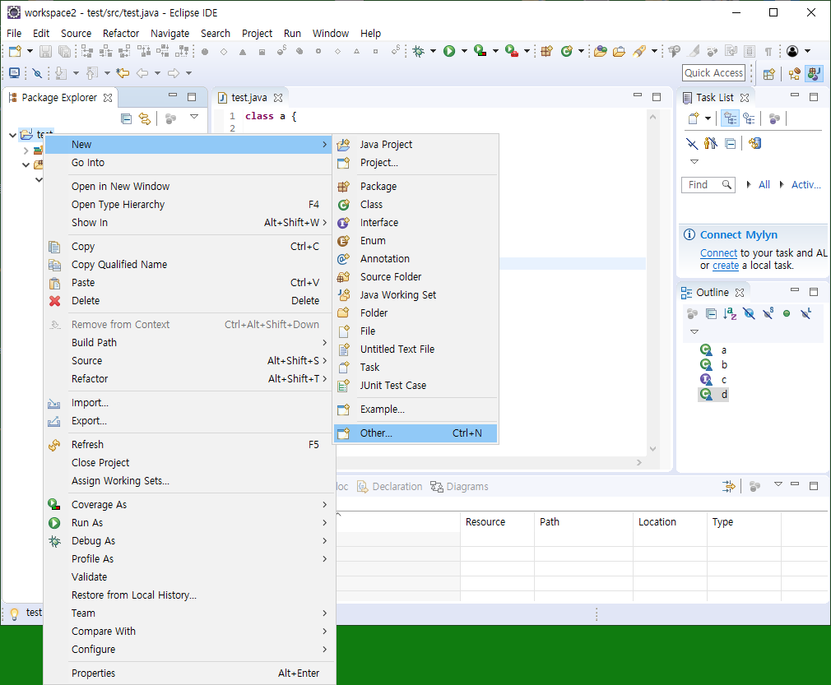Click the user account avatar toolbar icon
The image size is (831, 685).
792,51
